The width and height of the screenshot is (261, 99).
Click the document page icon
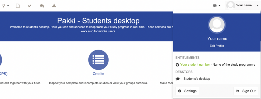coord(18,6)
